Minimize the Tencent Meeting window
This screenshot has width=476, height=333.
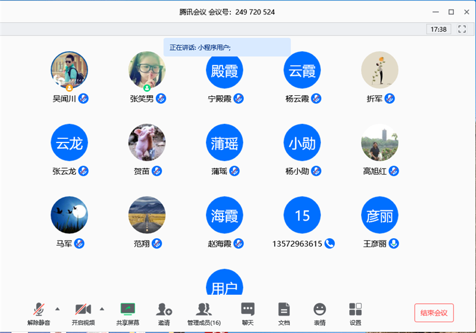(x=436, y=12)
